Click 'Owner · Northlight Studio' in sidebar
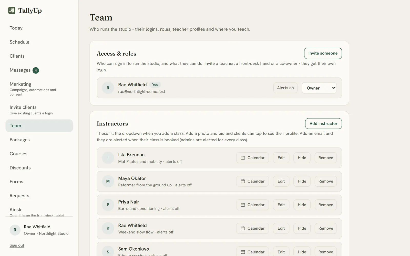This screenshot has width=410, height=256. tap(46, 233)
